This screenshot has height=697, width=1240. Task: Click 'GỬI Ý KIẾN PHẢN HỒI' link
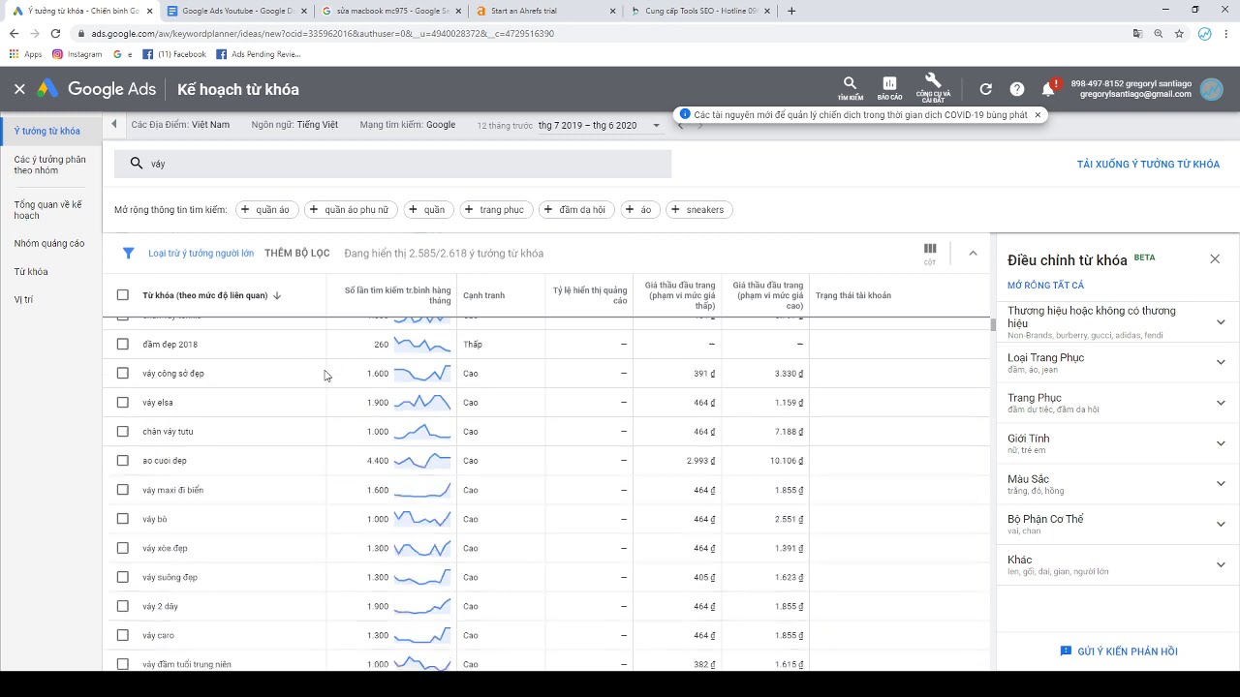pos(1119,652)
